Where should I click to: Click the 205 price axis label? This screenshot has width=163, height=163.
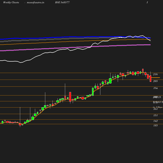pos(155,81)
